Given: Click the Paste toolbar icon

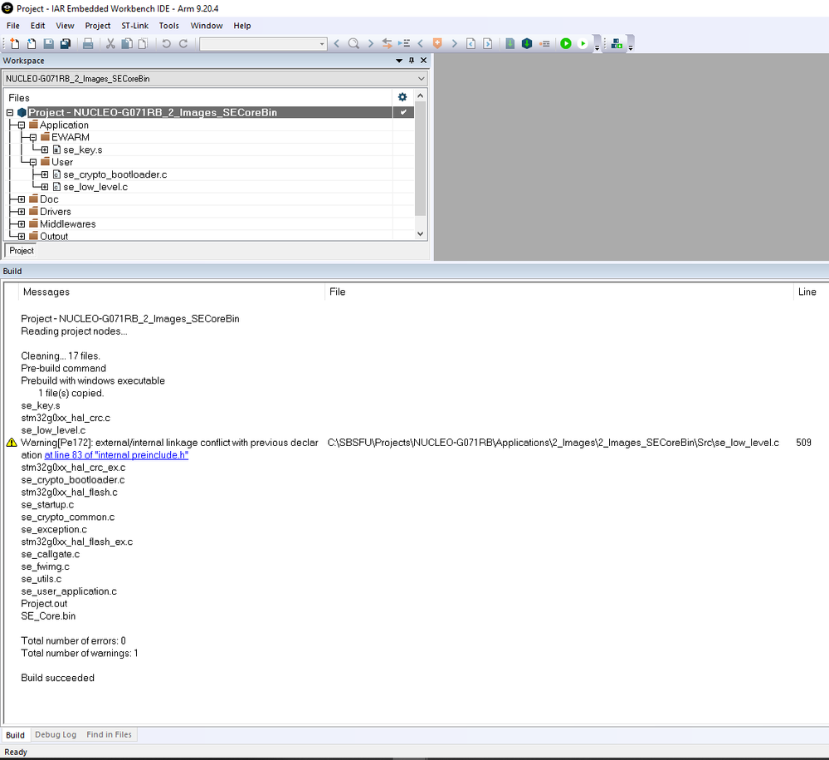Looking at the screenshot, I should pyautogui.click(x=144, y=43).
